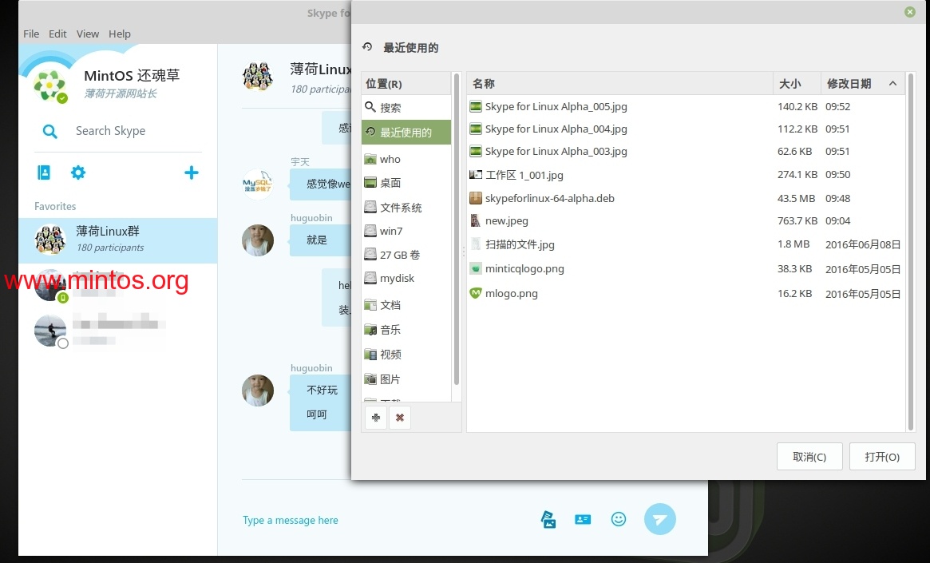Viewport: 930px width, 563px height.
Task: Click the 27 GB 卷 drive icon
Action: tap(370, 255)
